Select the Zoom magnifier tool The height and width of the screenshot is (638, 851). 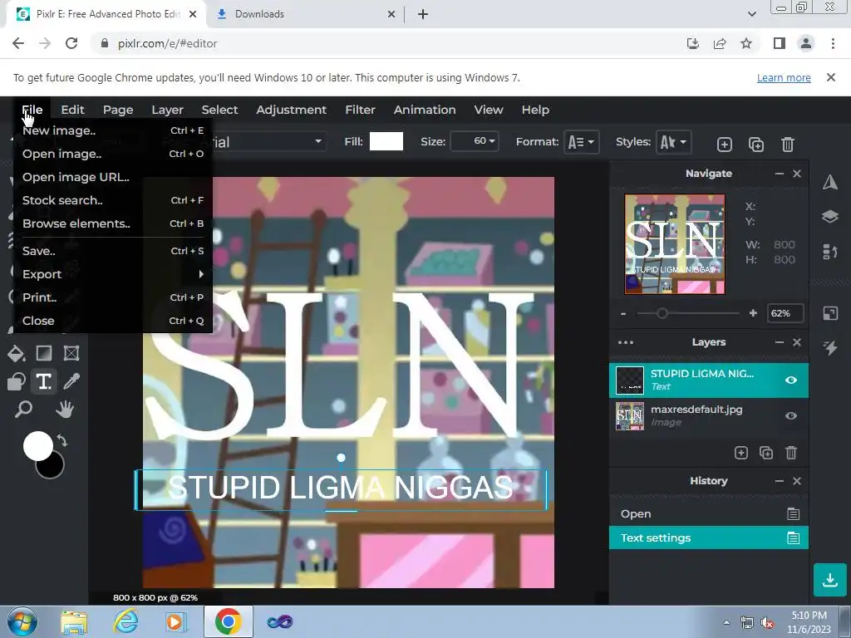(23, 409)
